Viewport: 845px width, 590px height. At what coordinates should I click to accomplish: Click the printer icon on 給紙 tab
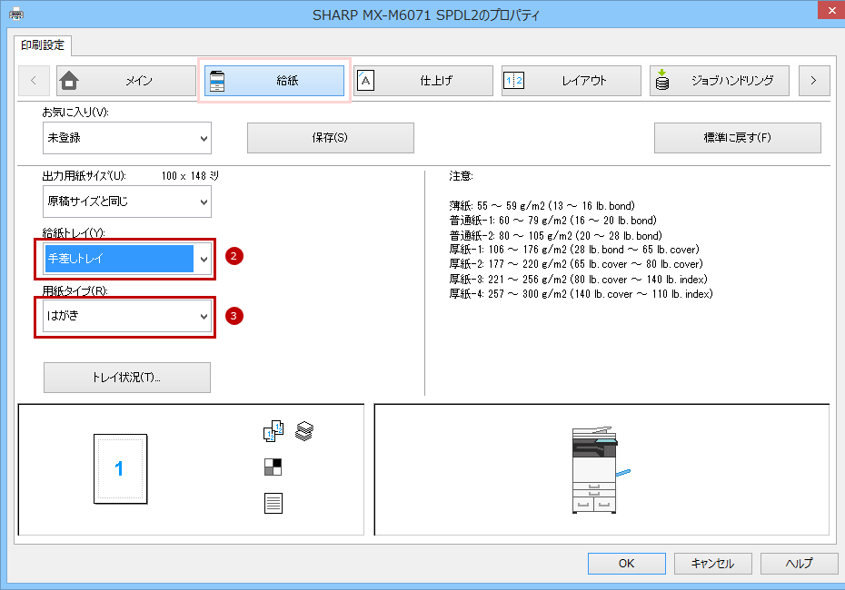coord(217,81)
